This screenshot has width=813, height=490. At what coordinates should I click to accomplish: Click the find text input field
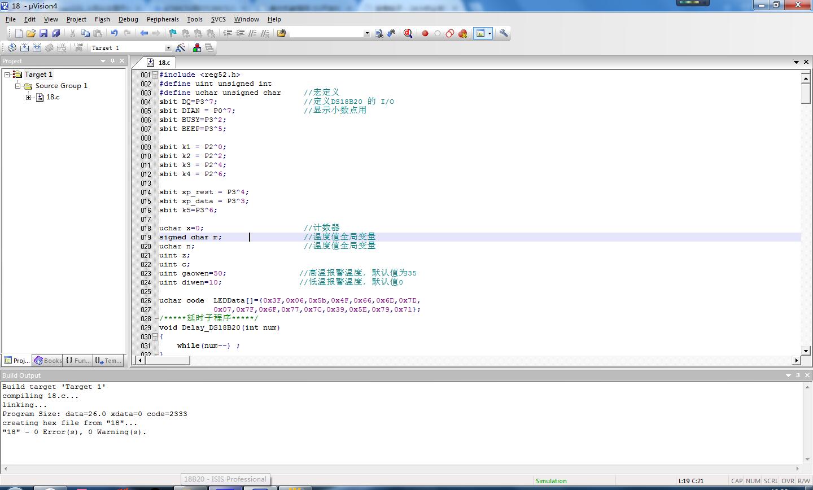[326, 33]
